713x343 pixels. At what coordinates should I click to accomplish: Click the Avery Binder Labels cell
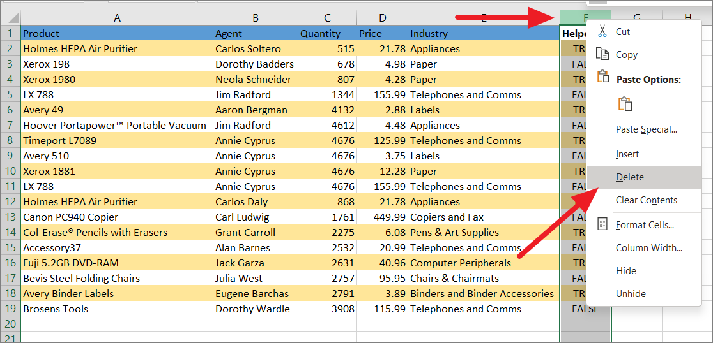pos(117,294)
